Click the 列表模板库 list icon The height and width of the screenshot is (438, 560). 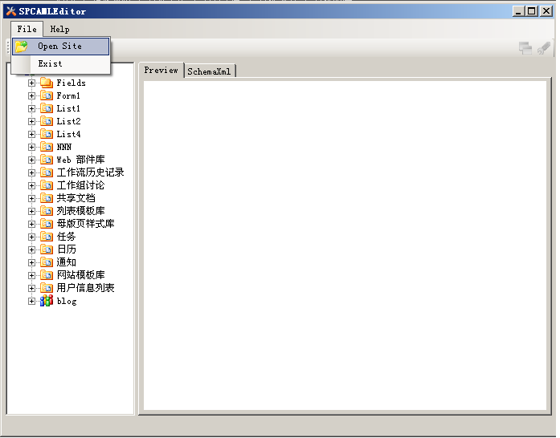coord(47,211)
